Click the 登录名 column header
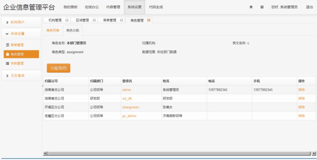317x160 pixels. click(141, 81)
